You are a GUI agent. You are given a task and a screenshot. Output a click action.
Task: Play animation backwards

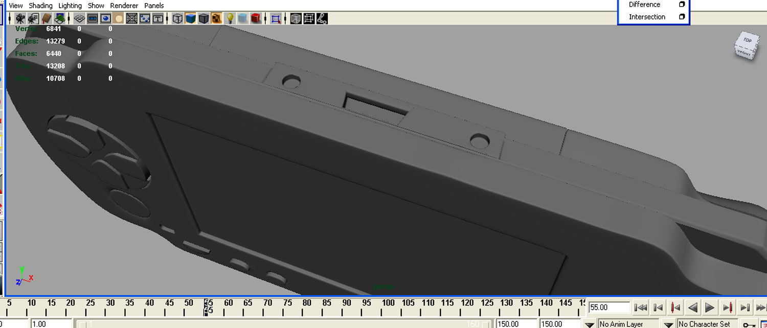[692, 308]
